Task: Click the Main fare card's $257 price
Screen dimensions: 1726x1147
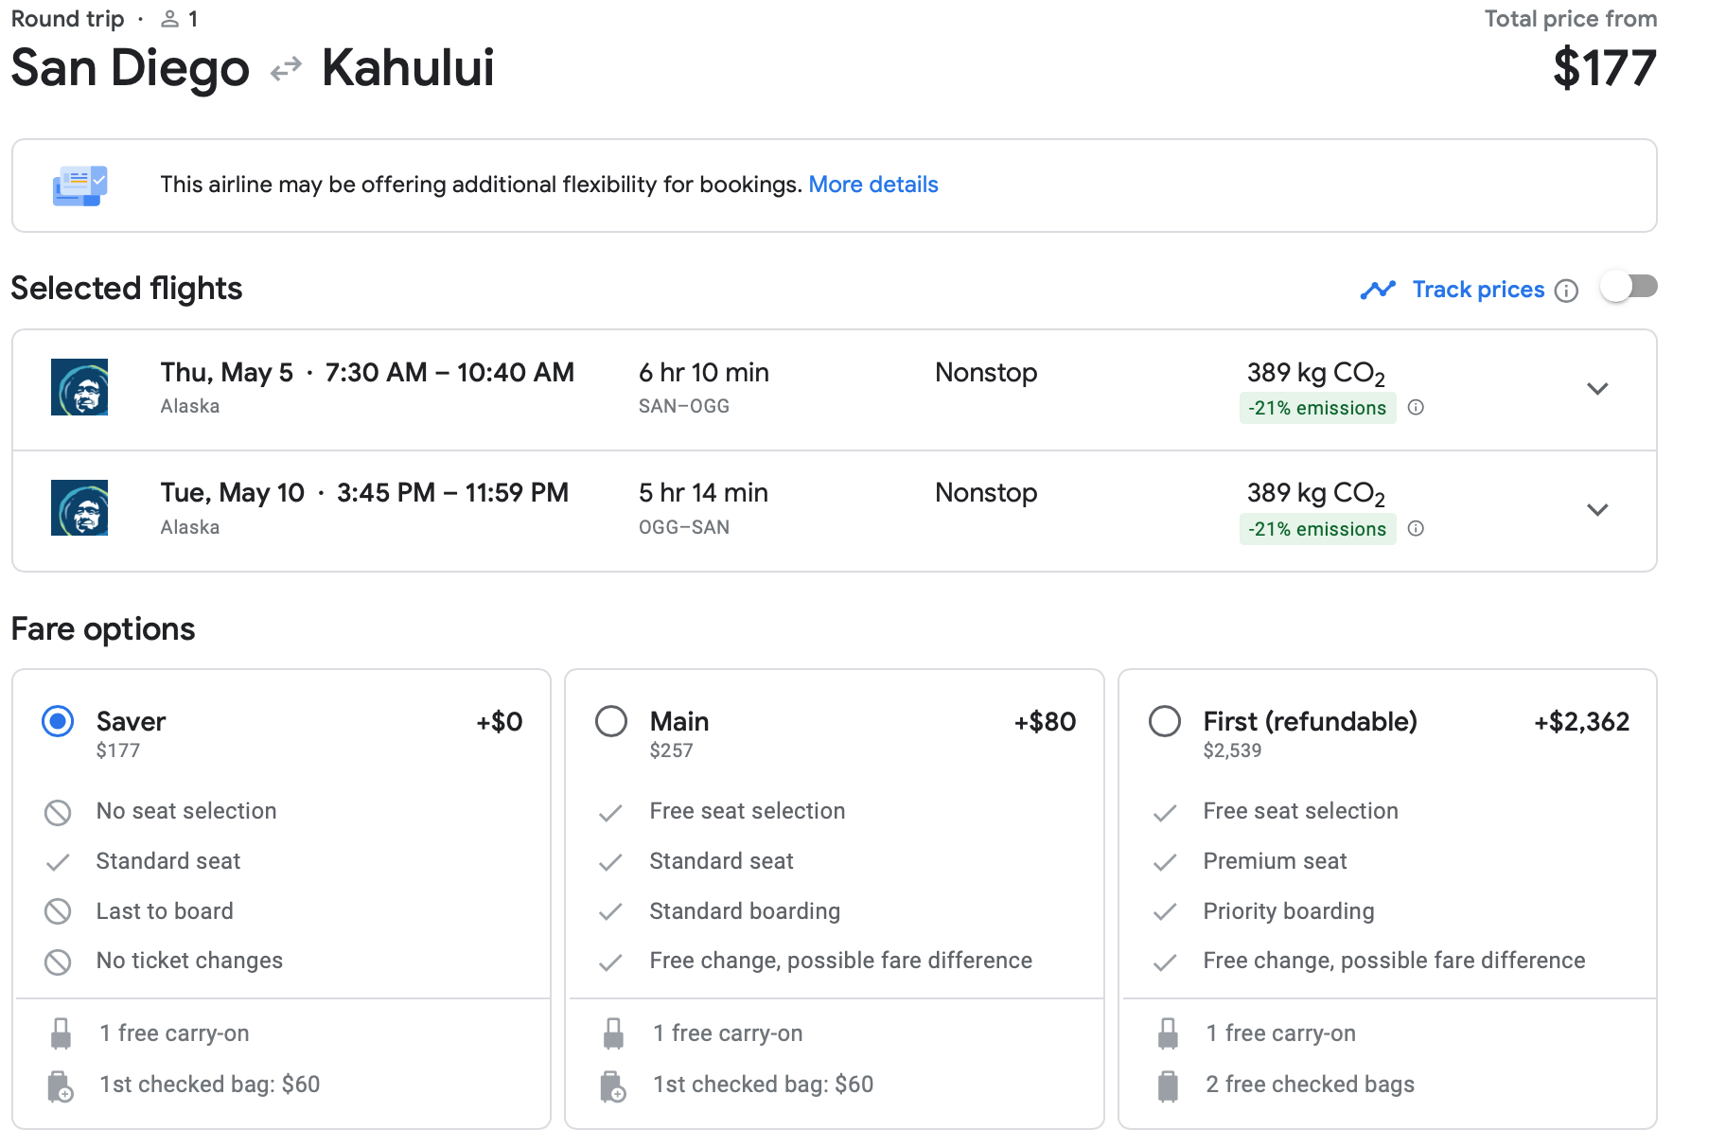Action: (x=671, y=750)
